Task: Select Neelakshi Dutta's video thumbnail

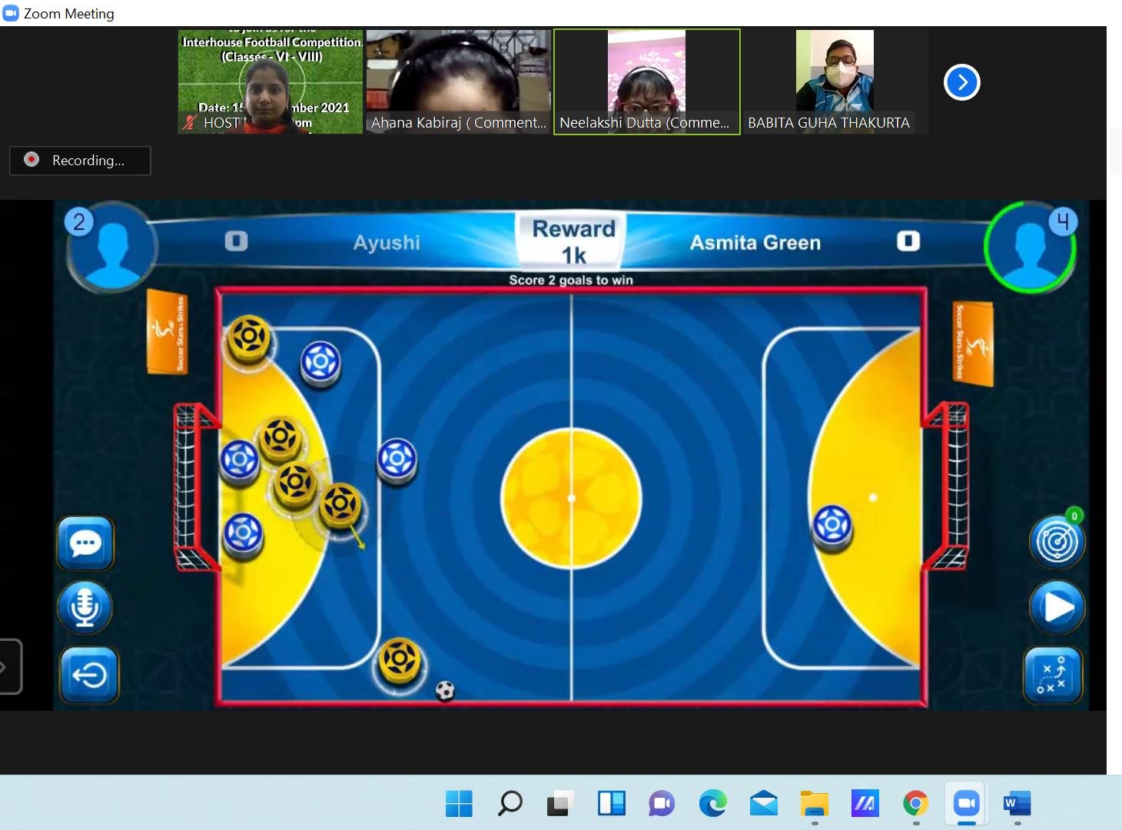Action: pos(647,81)
